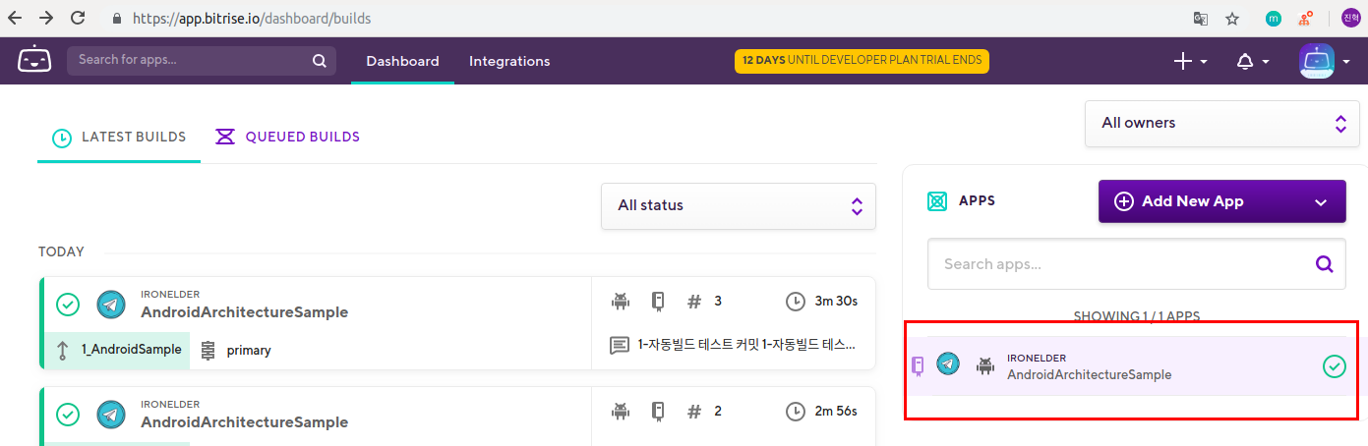Viewport: 1368px width, 446px height.
Task: Click the translate page icon
Action: tap(1201, 18)
